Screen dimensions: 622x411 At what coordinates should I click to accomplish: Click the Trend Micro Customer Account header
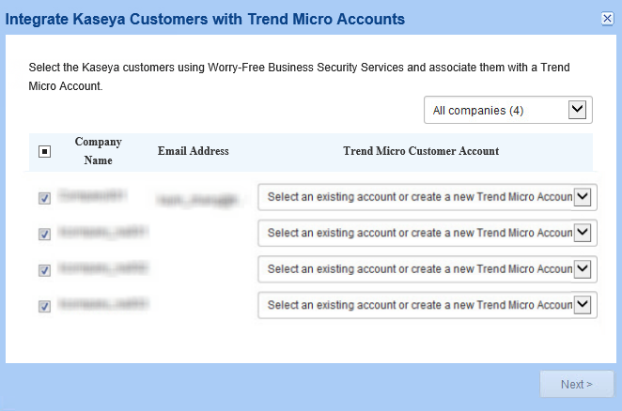pos(421,151)
